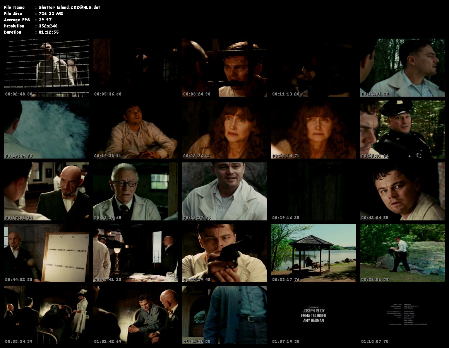Select the blue shirt frame at 01:04:31.00
The width and height of the screenshot is (449, 348).
[x=224, y=315]
